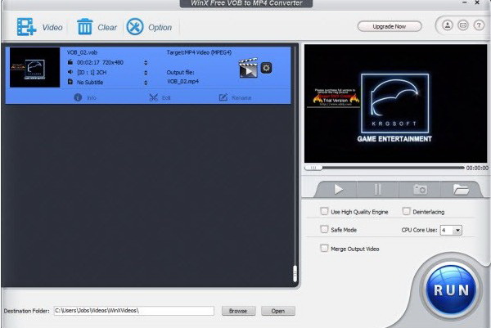Close the WinX converter window
The width and height of the screenshot is (491, 328).
(x=477, y=2)
